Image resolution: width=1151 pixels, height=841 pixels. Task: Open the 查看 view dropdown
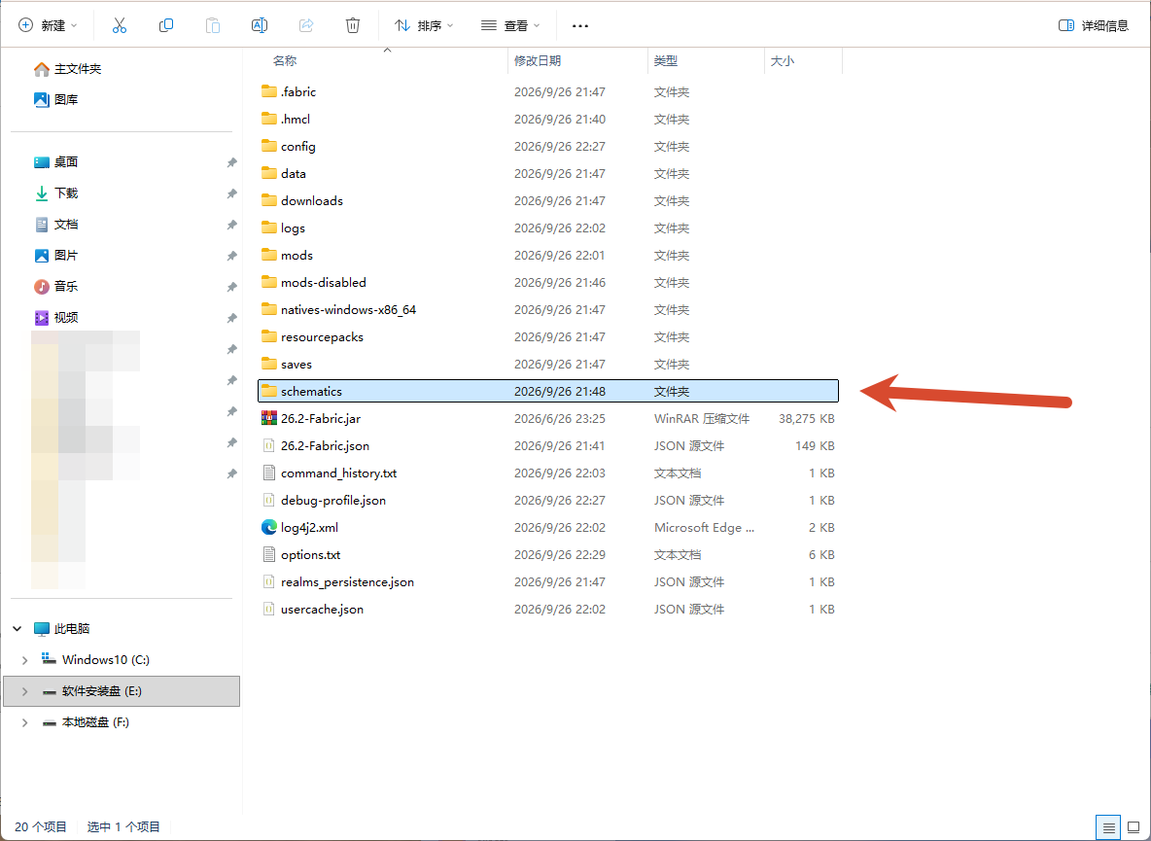click(510, 25)
